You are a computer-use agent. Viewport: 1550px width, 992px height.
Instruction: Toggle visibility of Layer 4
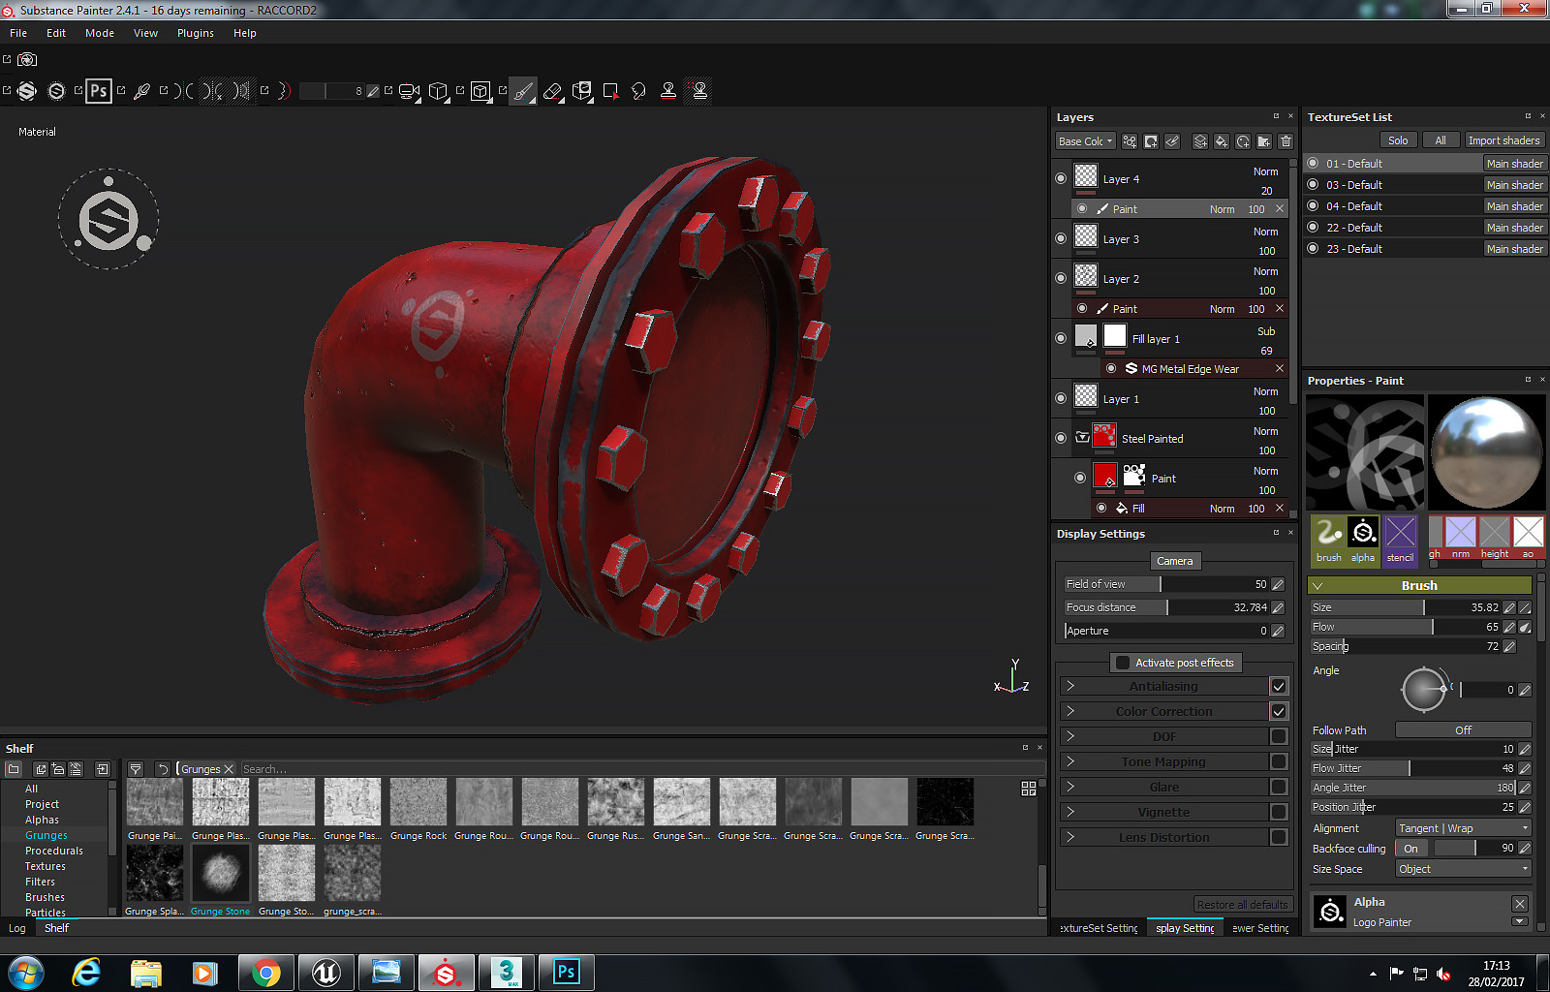pyautogui.click(x=1061, y=179)
